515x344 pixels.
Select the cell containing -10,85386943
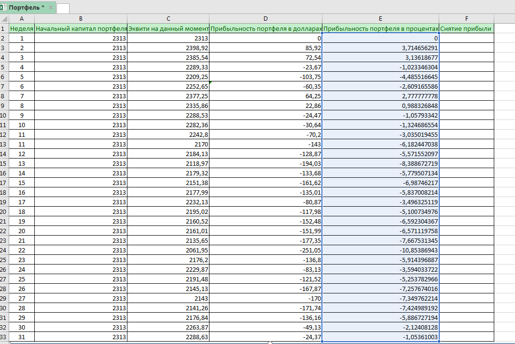coord(380,250)
